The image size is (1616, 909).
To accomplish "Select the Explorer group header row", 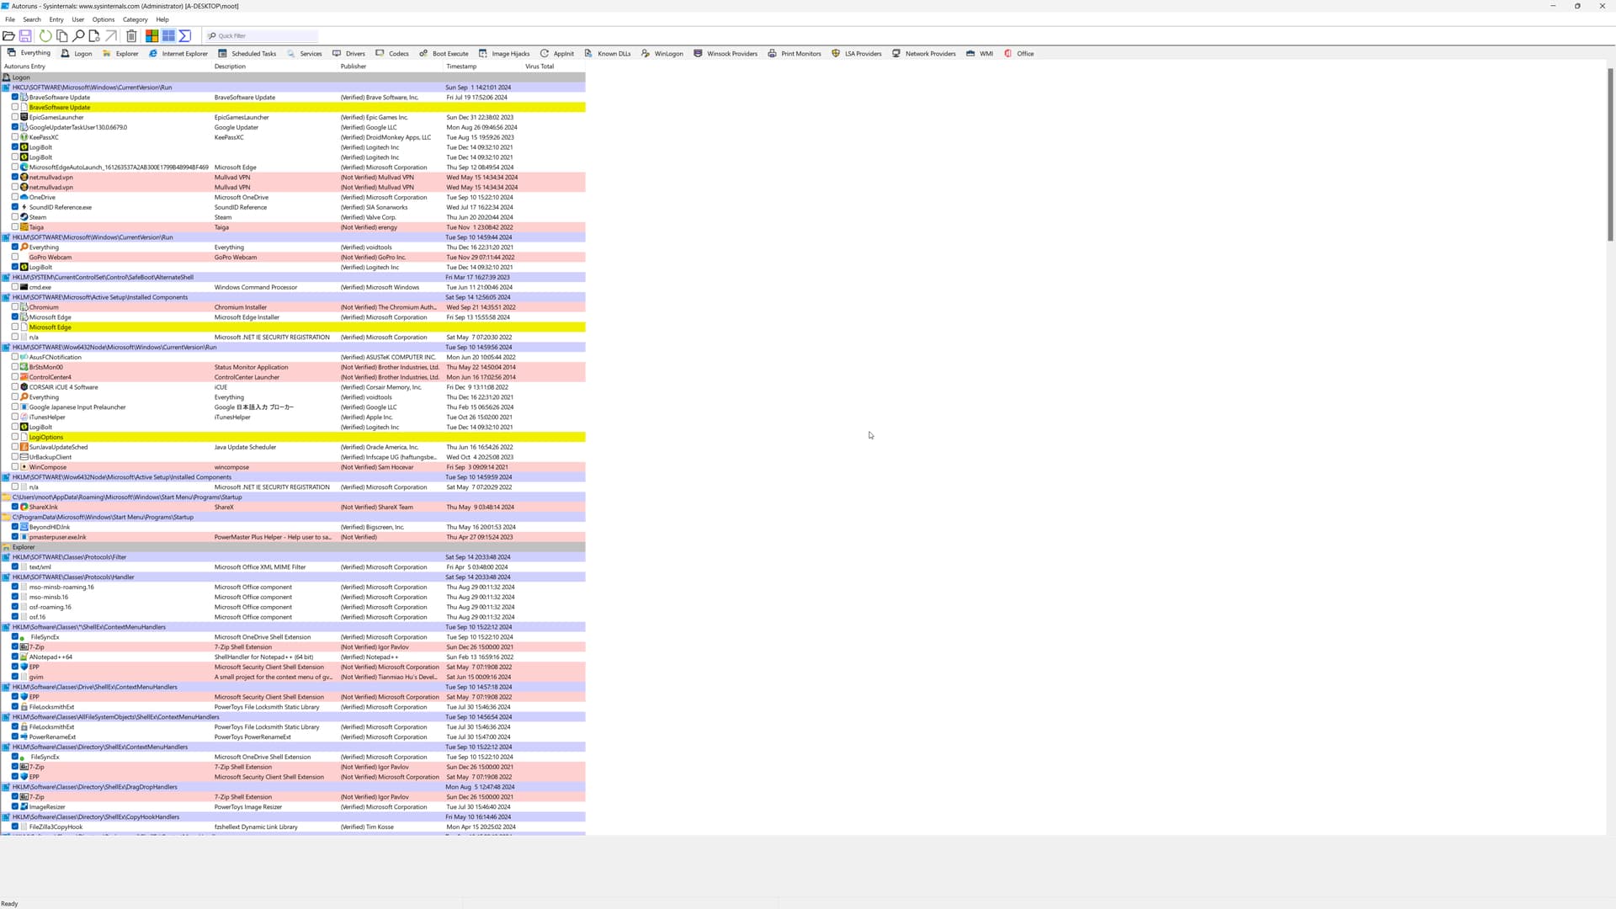I will point(24,547).
